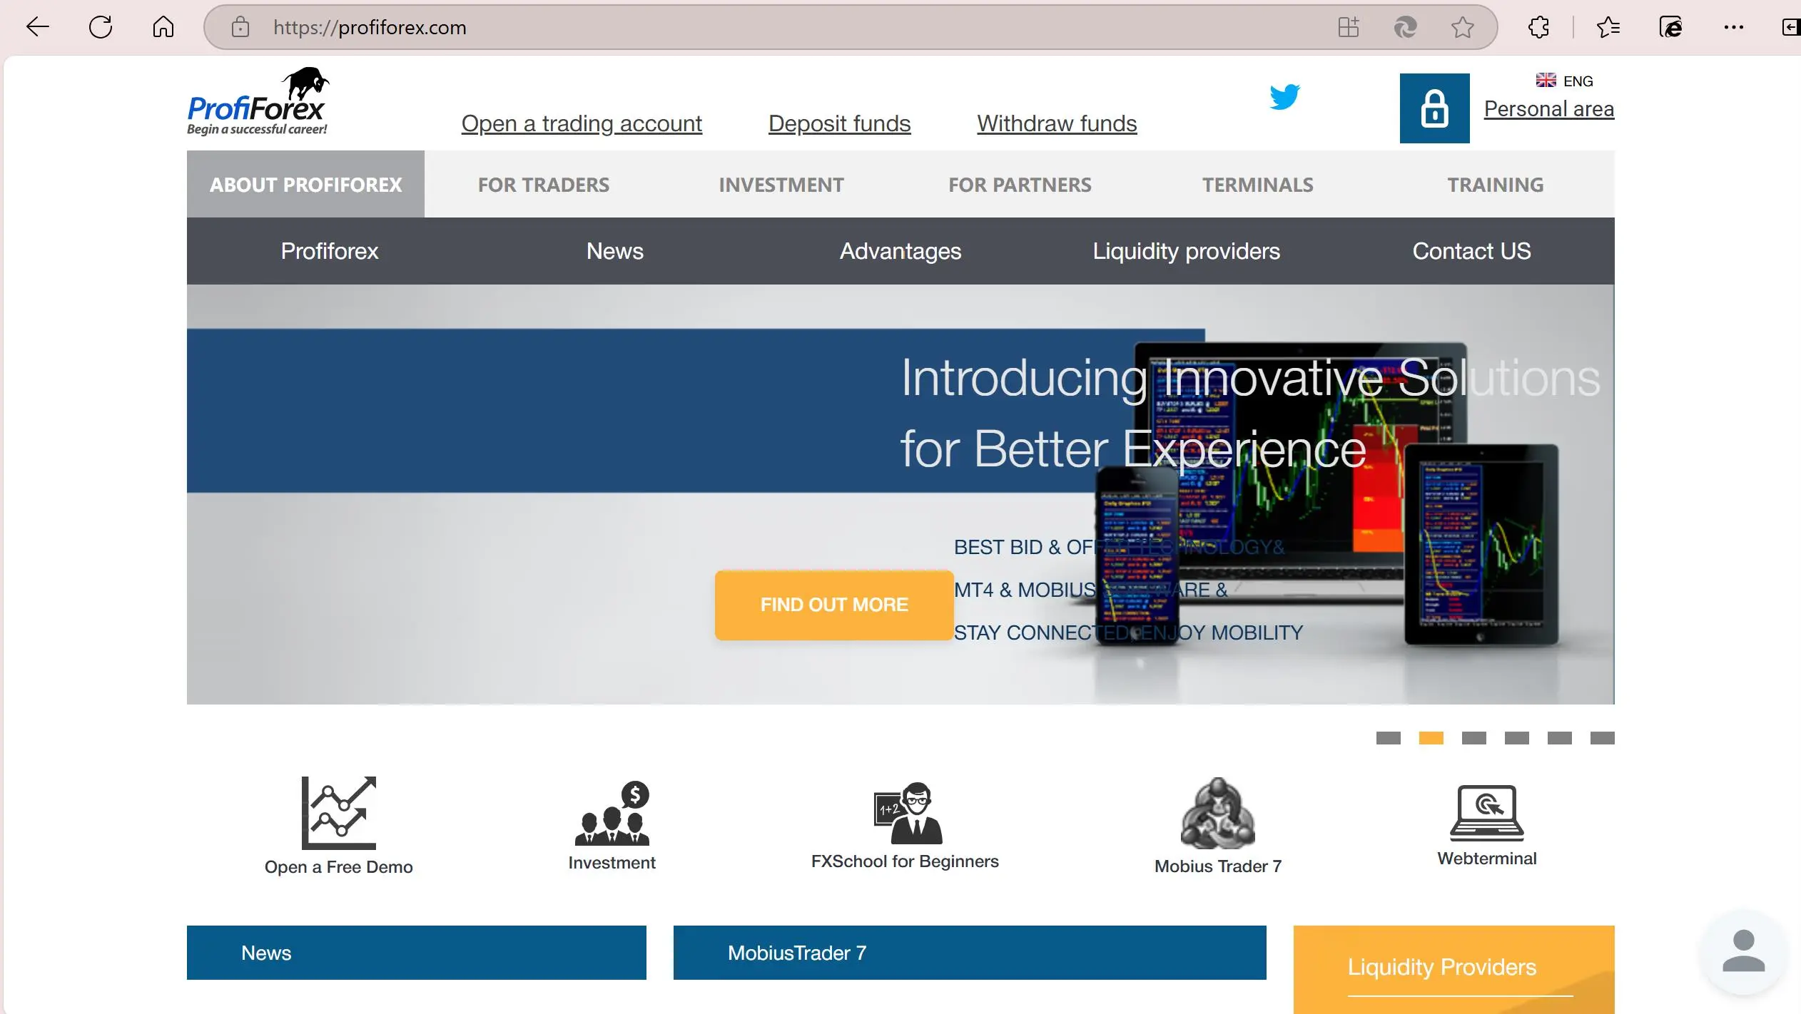The width and height of the screenshot is (1801, 1014).
Task: Open the browser home page icon
Action: coord(163,27)
